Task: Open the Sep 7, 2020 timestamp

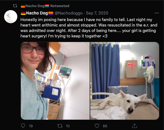Action: [x=97, y=13]
